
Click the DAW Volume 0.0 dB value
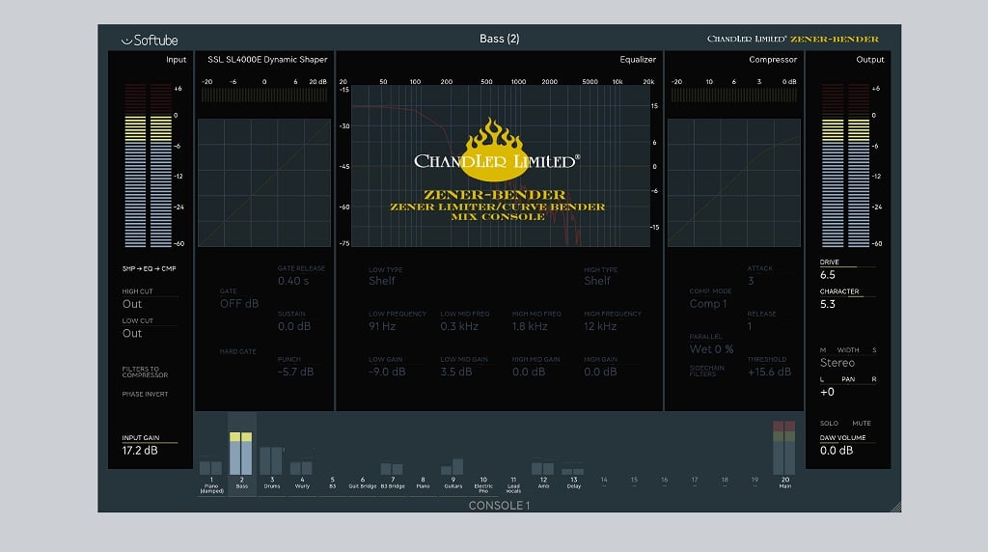[x=837, y=451]
